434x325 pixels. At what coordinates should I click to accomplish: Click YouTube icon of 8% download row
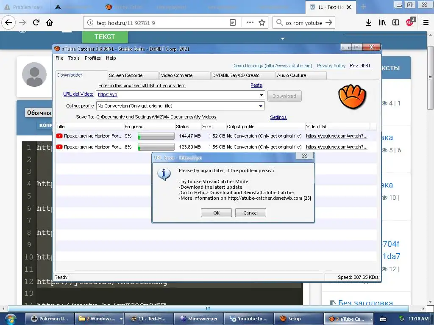tap(59, 147)
